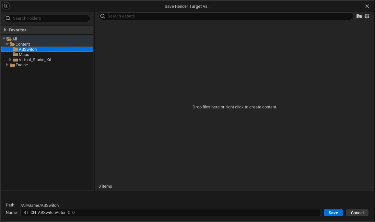
Task: Expand the Engine folder arrow
Action: tap(7, 65)
